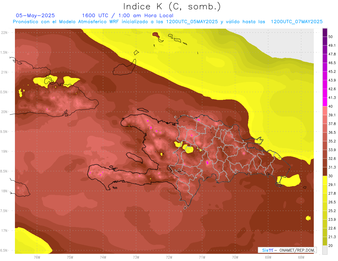Click the '36.5' legend value

click(x=332, y=133)
